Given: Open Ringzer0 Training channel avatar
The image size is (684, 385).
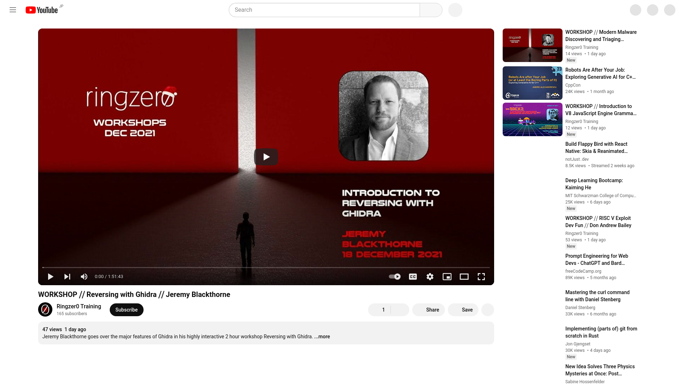Looking at the screenshot, I should (45, 309).
